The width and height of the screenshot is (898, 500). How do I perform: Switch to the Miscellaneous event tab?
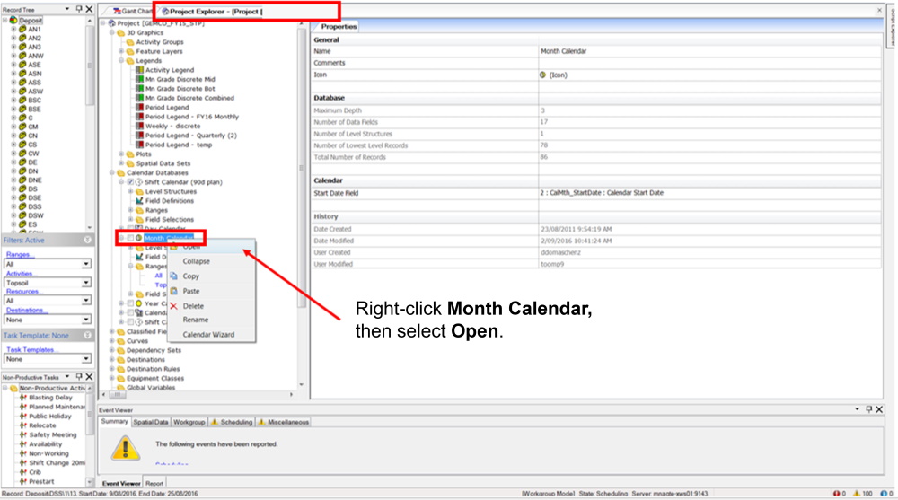284,422
